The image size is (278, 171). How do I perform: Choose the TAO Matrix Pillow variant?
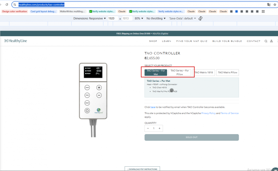click(x=227, y=72)
